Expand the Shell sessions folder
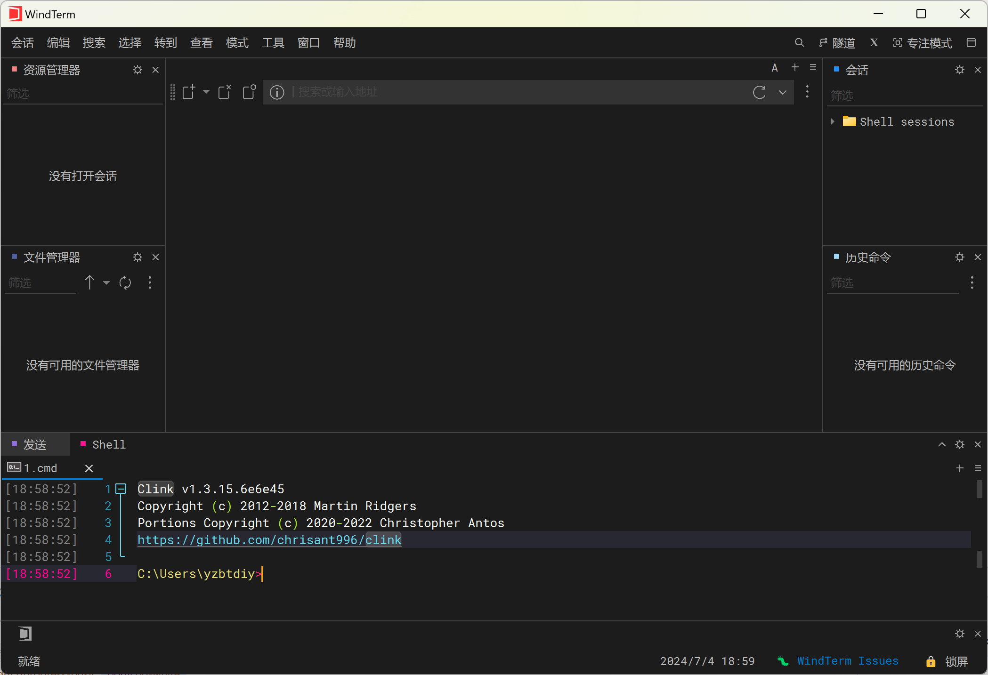The image size is (988, 675). coord(833,121)
